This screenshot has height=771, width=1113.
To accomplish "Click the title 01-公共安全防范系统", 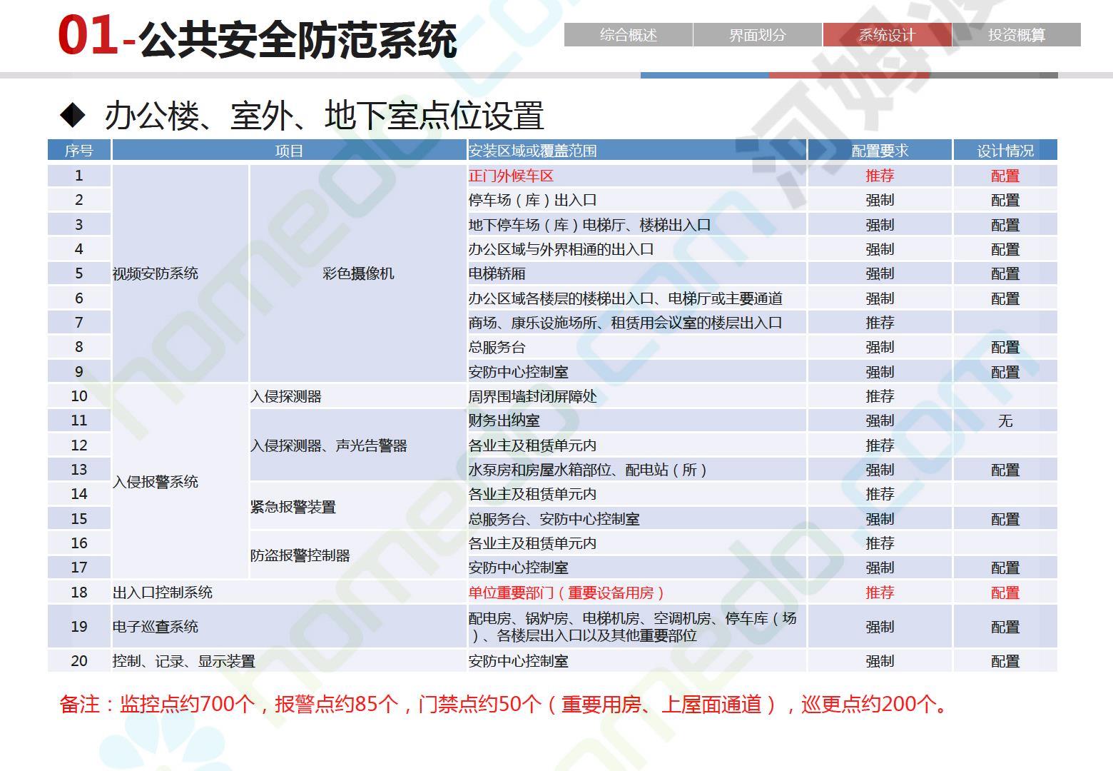I will click(x=258, y=39).
